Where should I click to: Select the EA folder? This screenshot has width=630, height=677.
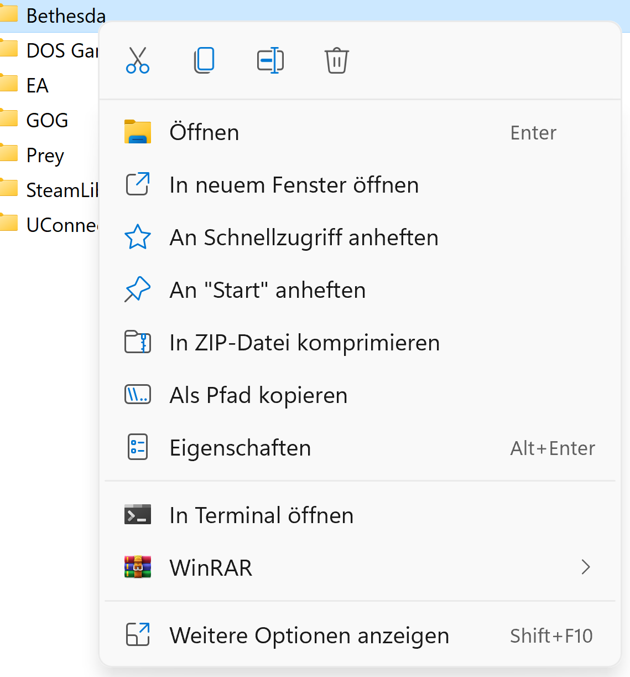(x=37, y=85)
